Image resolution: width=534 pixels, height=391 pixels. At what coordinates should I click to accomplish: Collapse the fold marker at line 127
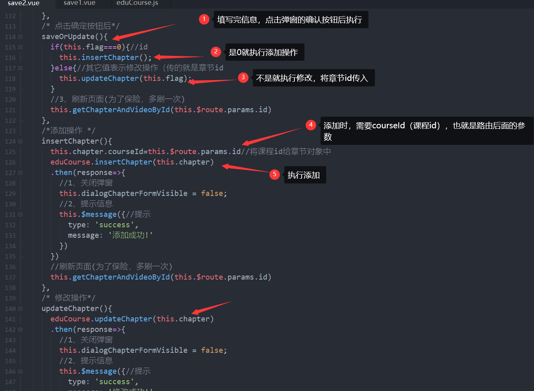pos(20,173)
